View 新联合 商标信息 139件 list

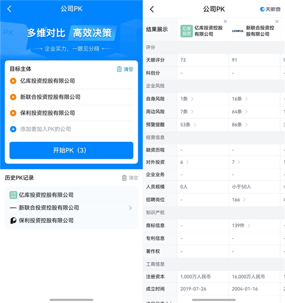click(241, 225)
